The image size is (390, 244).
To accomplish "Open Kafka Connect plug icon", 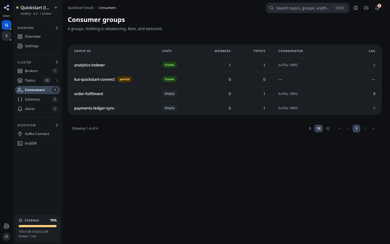I will [20, 134].
